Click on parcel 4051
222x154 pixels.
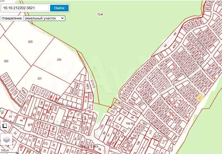tap(175, 46)
